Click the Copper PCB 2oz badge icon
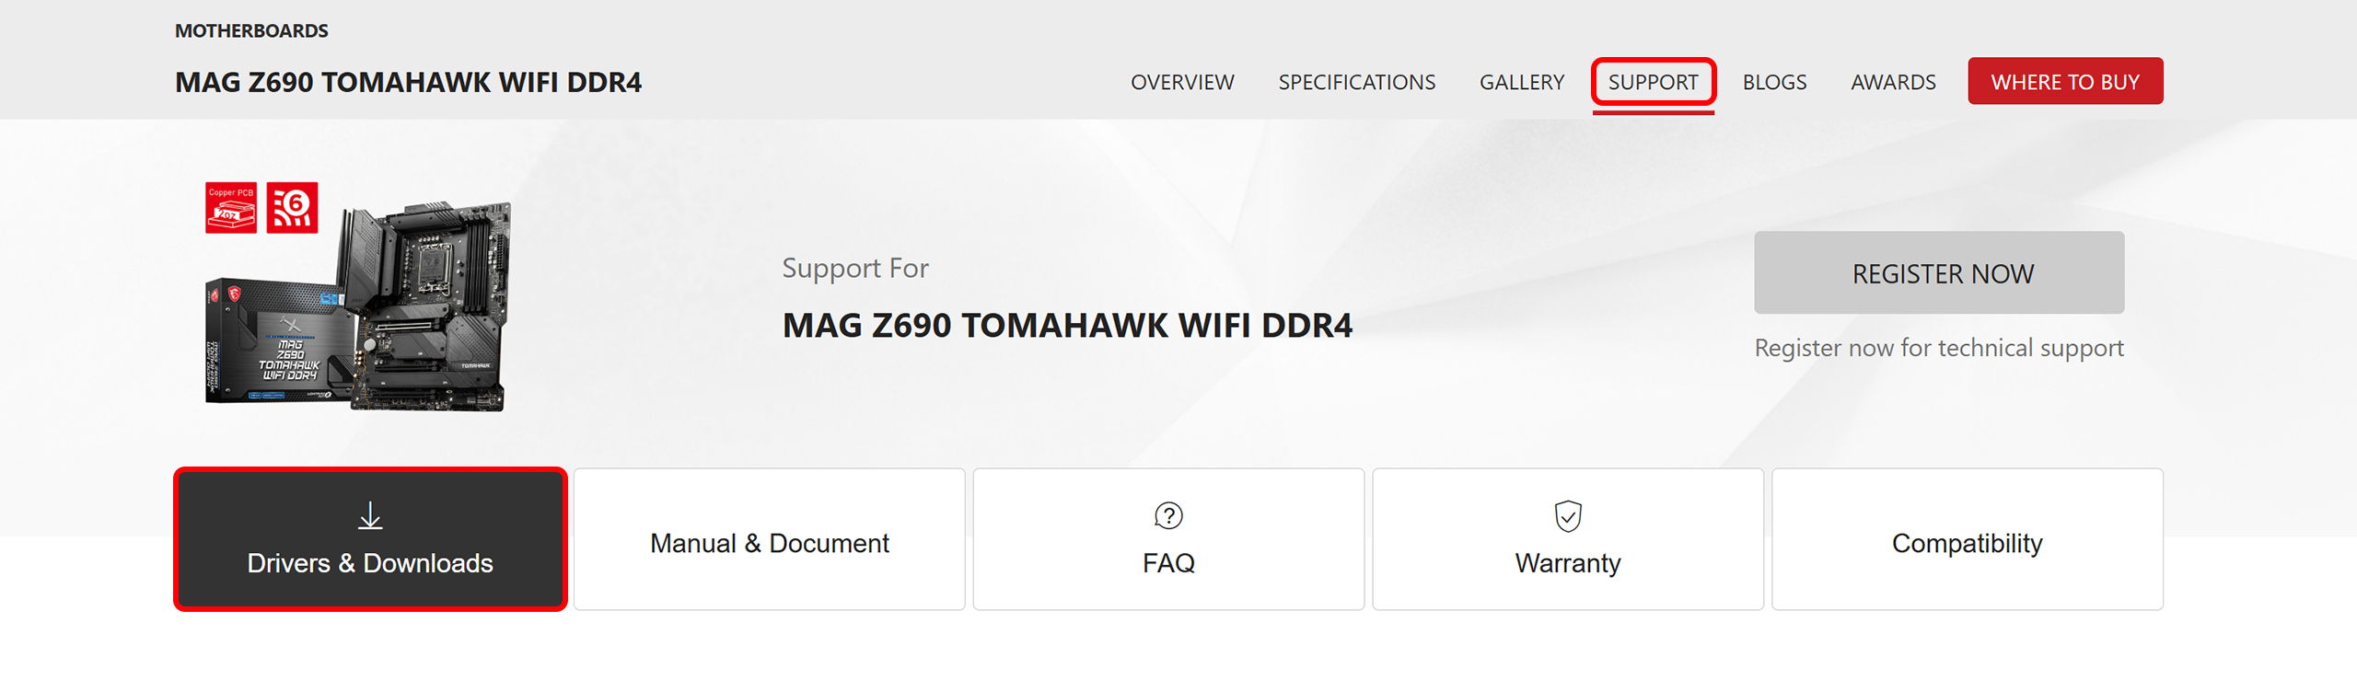 pos(231,208)
